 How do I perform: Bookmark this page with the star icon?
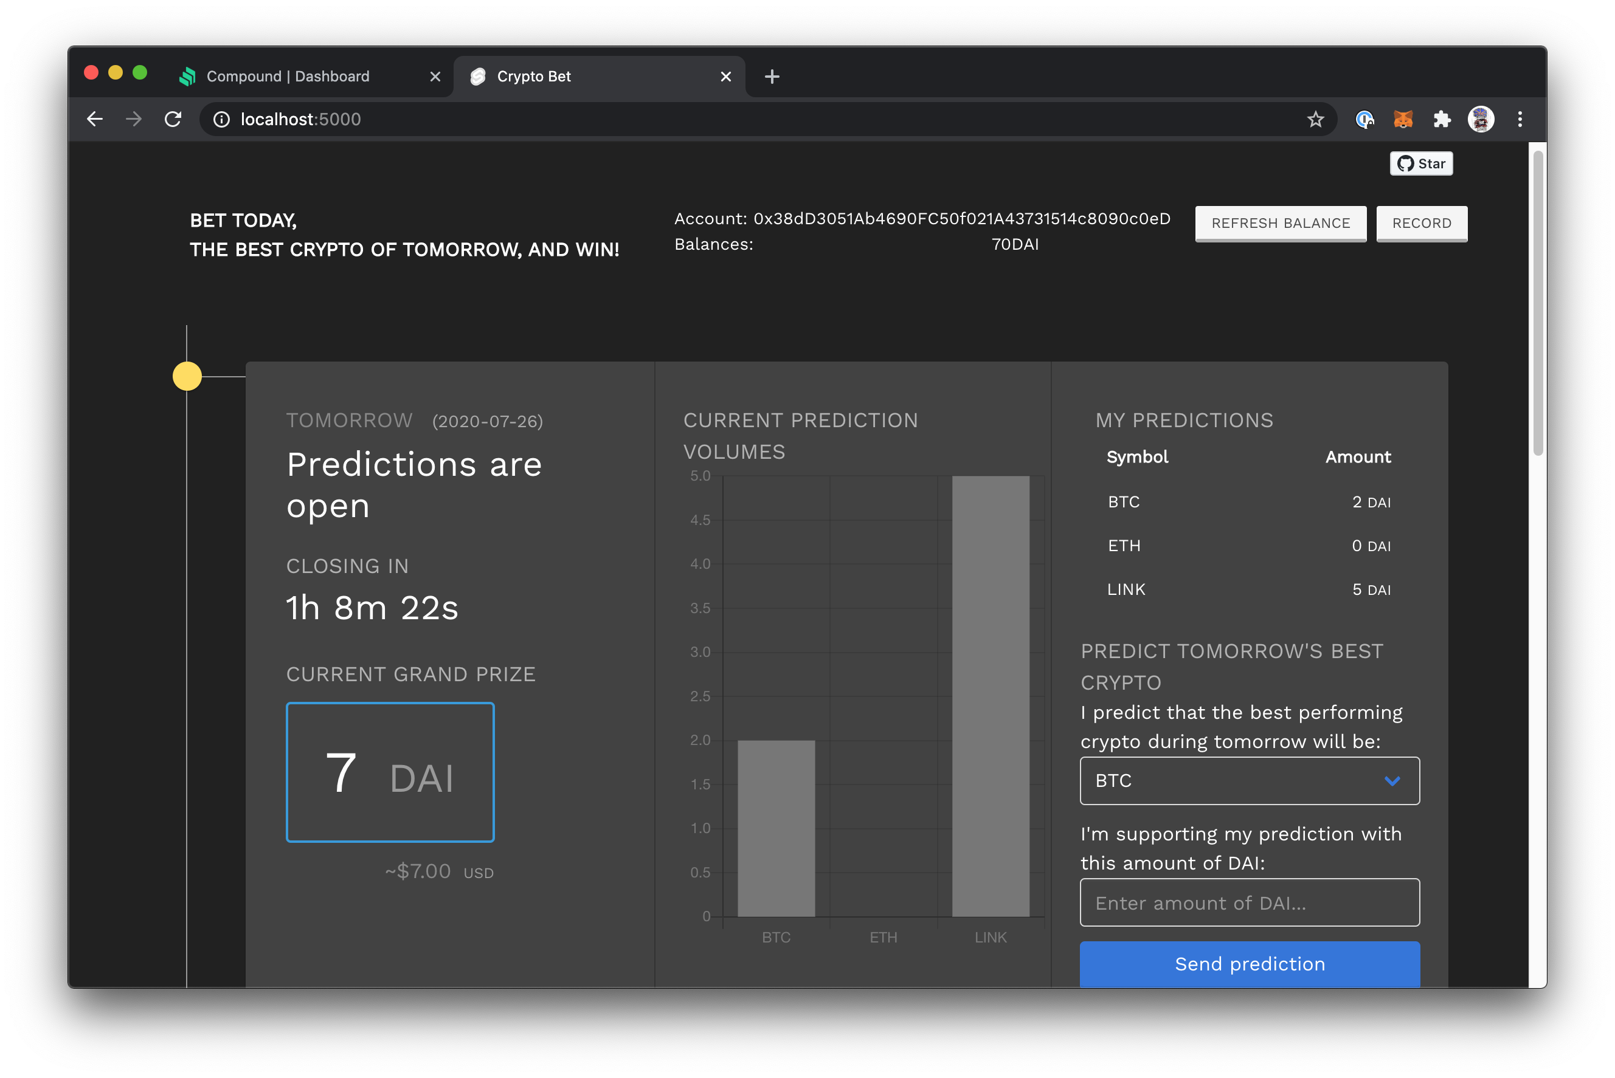click(1315, 120)
